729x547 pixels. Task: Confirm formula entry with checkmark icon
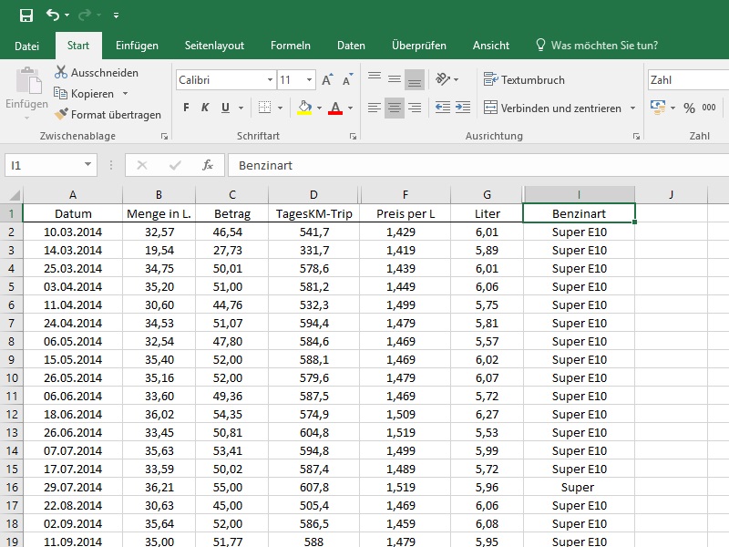point(175,165)
